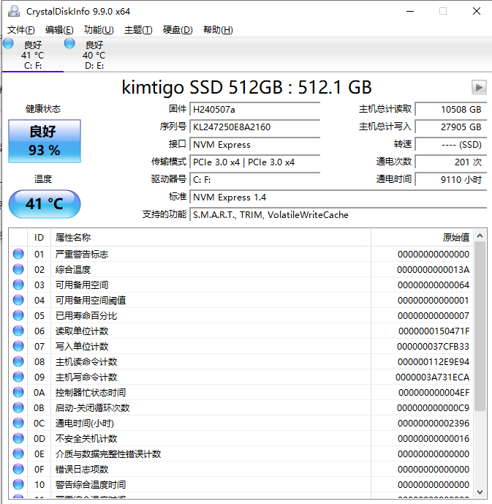The width and height of the screenshot is (492, 504).
Task: Open the 功能(U) menu
Action: (x=99, y=30)
